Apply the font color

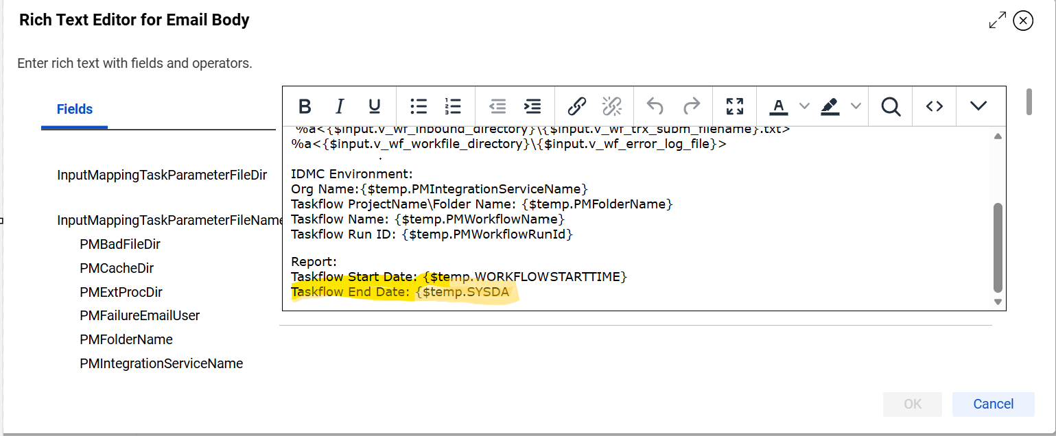coord(778,106)
